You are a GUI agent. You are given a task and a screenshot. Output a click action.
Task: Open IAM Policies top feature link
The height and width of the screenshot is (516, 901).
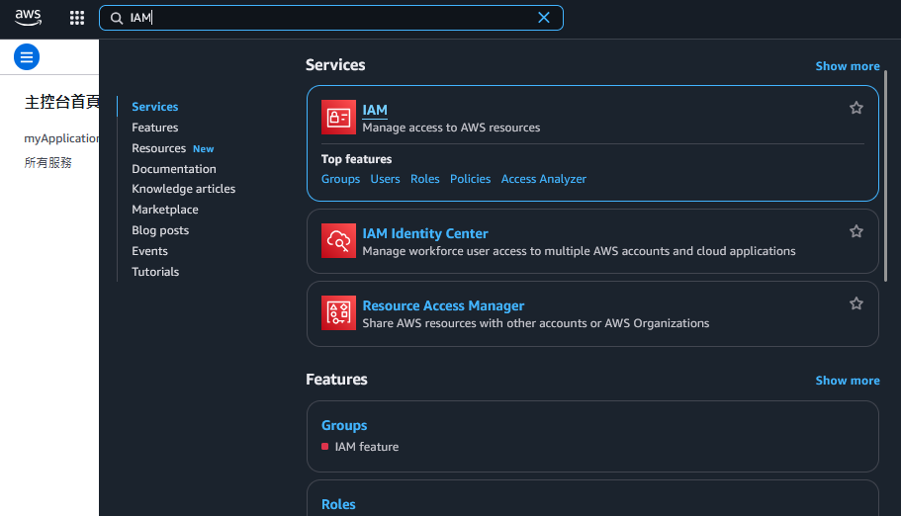coord(470,179)
